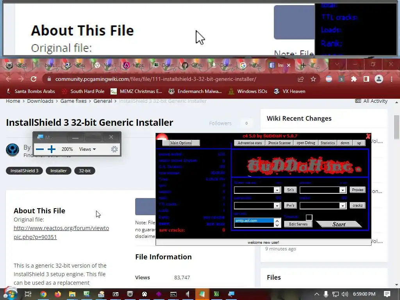Viewport: 400px width, 300px height.
Task: Open network status in system tray
Action: coord(335,294)
